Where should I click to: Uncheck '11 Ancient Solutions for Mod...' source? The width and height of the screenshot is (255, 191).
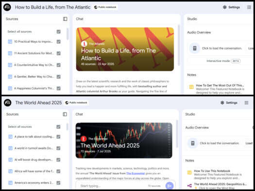(x=59, y=53)
